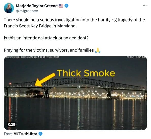Click the 'Thick Smoke' caption in the video
Screen dimensions: 151x139
[86, 73]
